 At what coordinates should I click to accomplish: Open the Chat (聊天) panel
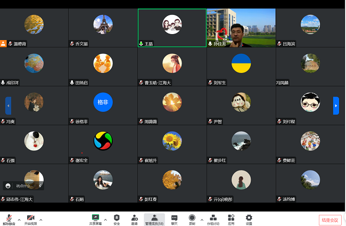[174, 218]
